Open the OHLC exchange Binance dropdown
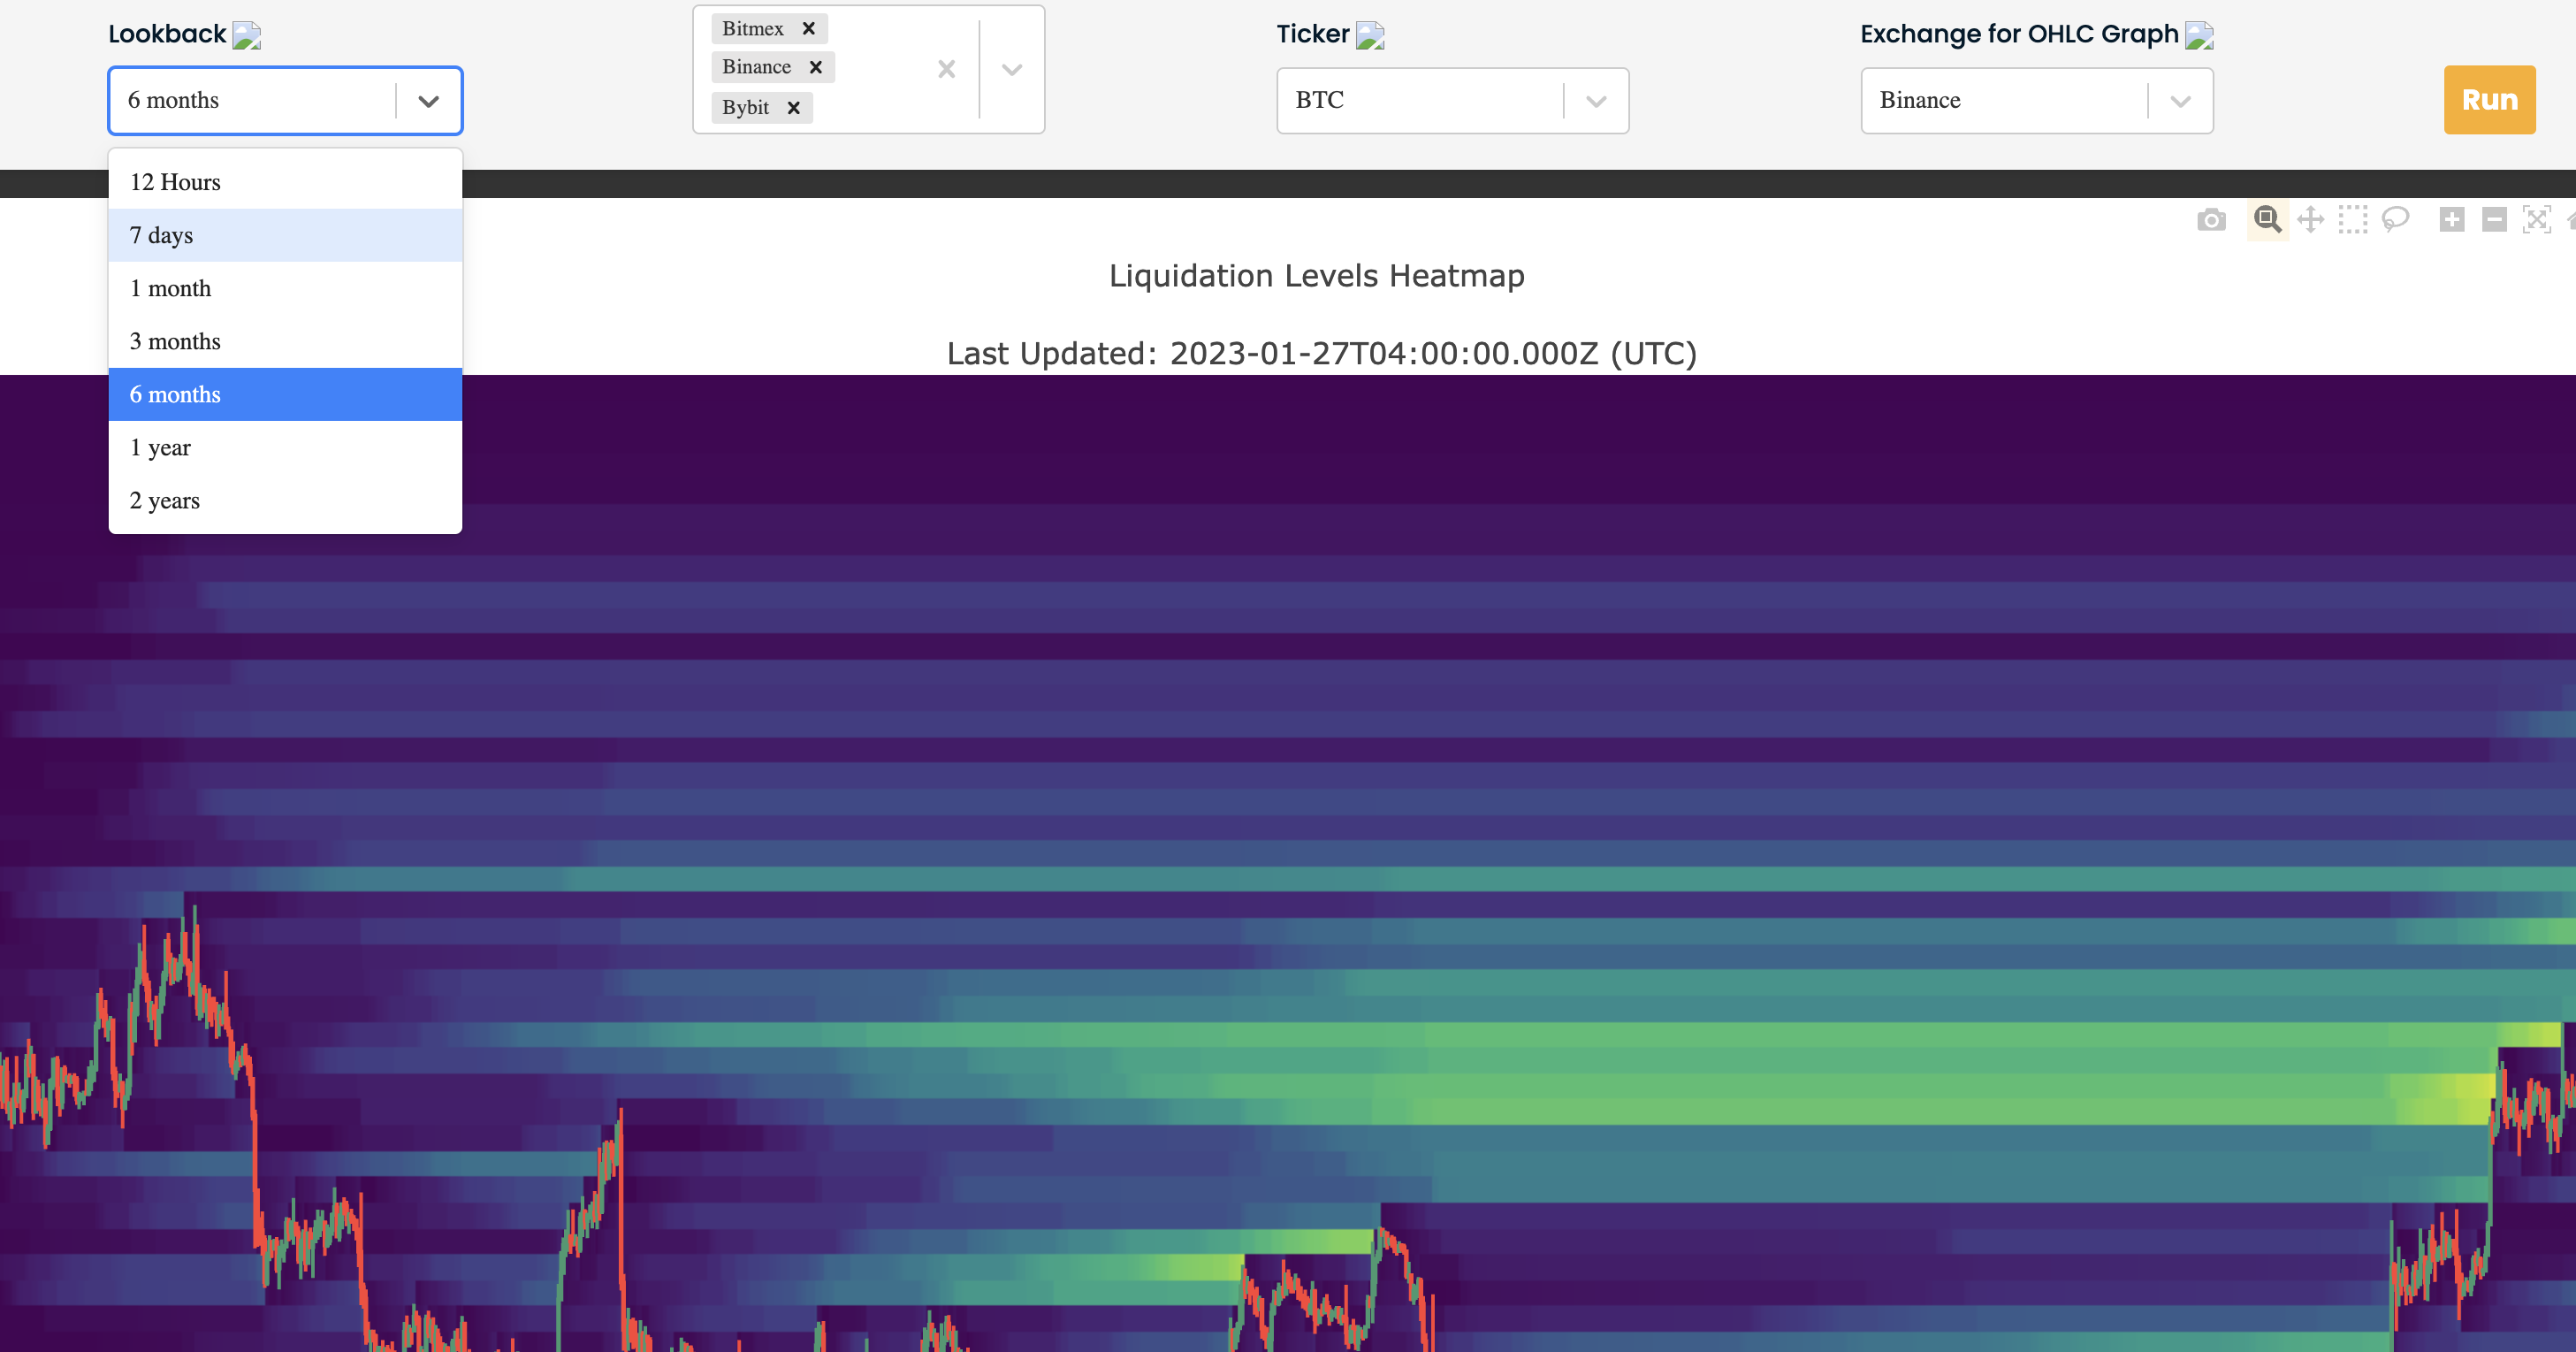The image size is (2576, 1352). pos(2180,101)
